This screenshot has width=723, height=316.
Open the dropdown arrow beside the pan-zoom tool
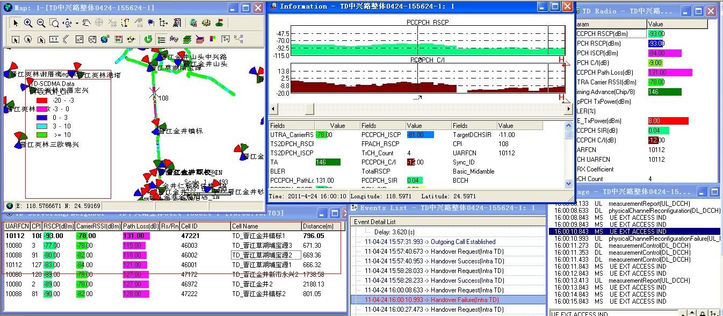[77, 23]
